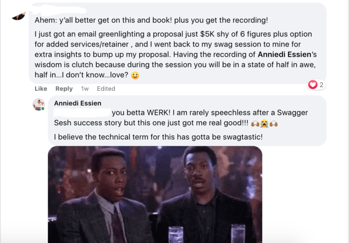View edit history via Edited label
Viewport: 349px width, 243px height.
[x=106, y=89]
